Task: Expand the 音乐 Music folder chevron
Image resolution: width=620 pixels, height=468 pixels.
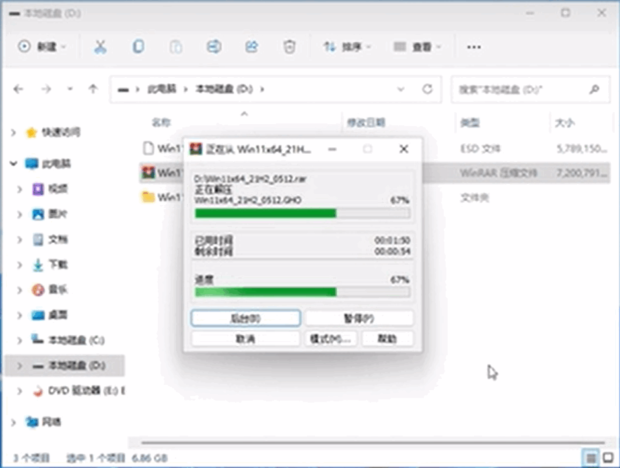Action: click(x=19, y=290)
